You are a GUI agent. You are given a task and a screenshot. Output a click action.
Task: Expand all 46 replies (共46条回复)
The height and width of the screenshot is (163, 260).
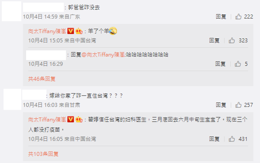[x=42, y=79]
